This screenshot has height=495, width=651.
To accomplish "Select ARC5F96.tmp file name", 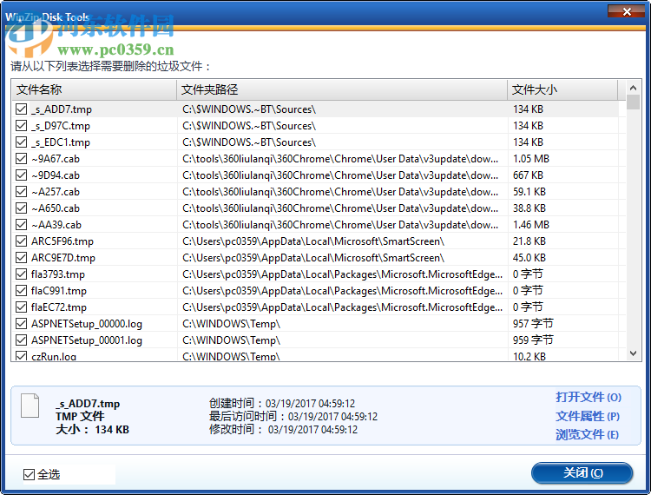I will click(x=62, y=241).
